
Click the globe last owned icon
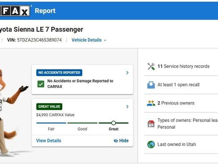coord(151,144)
